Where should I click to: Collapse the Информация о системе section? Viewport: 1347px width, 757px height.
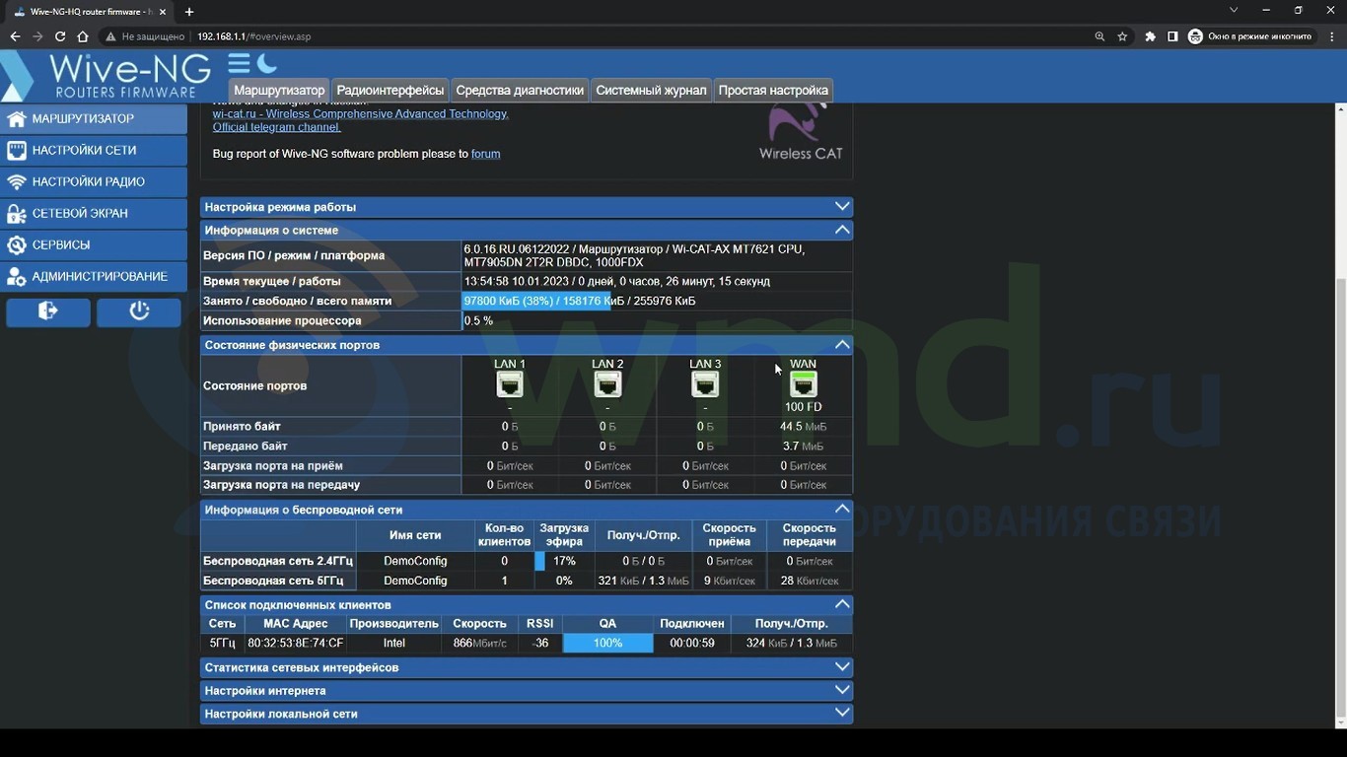pyautogui.click(x=527, y=230)
